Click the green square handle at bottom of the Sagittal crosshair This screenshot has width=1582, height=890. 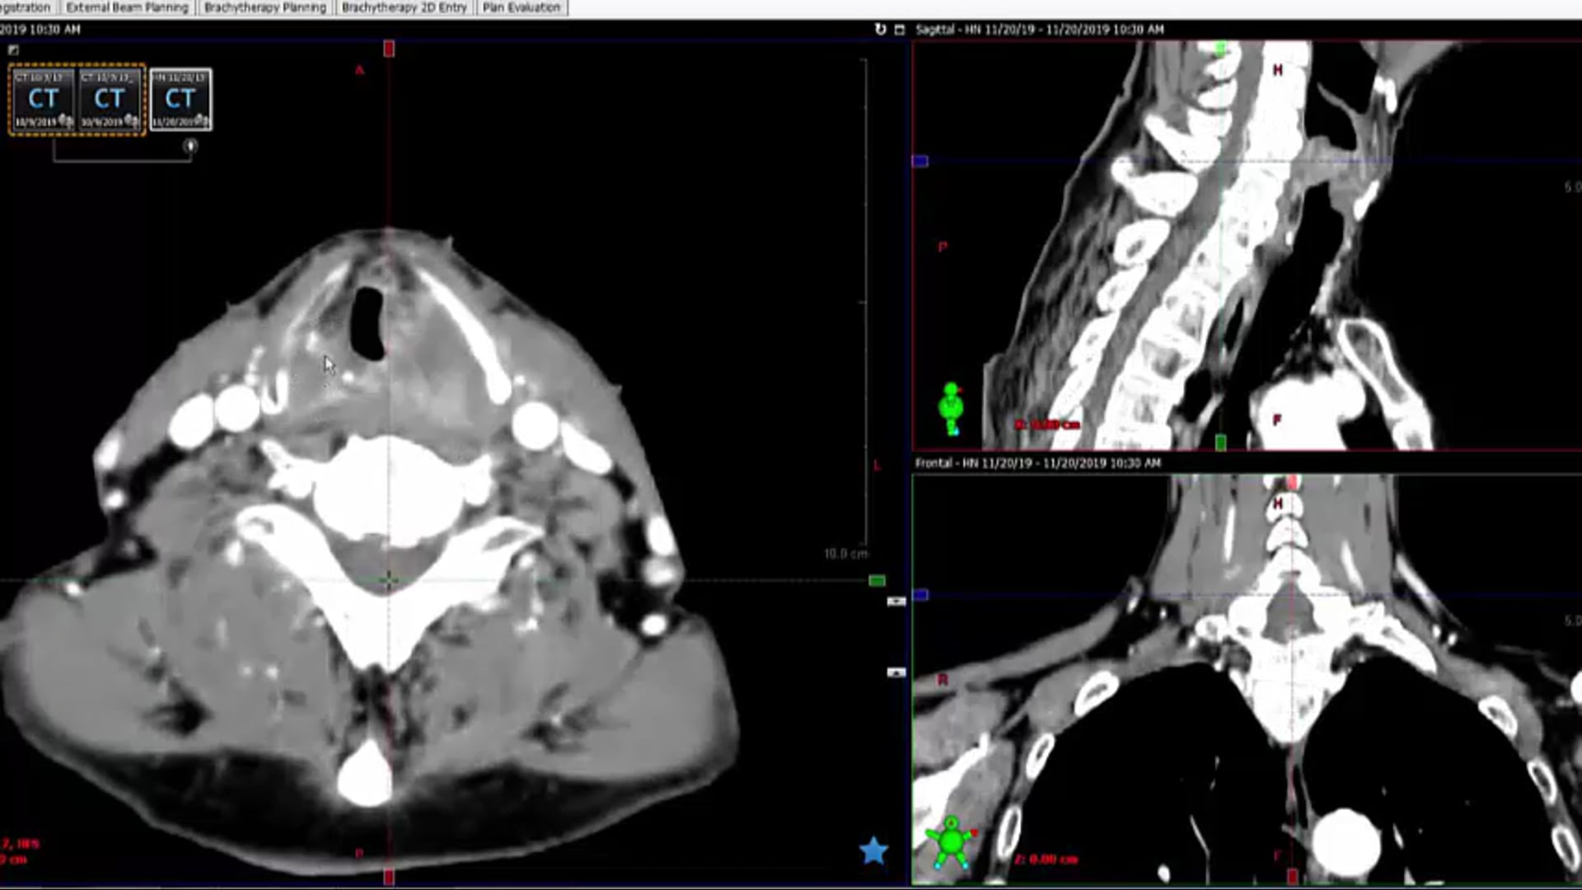(1219, 442)
